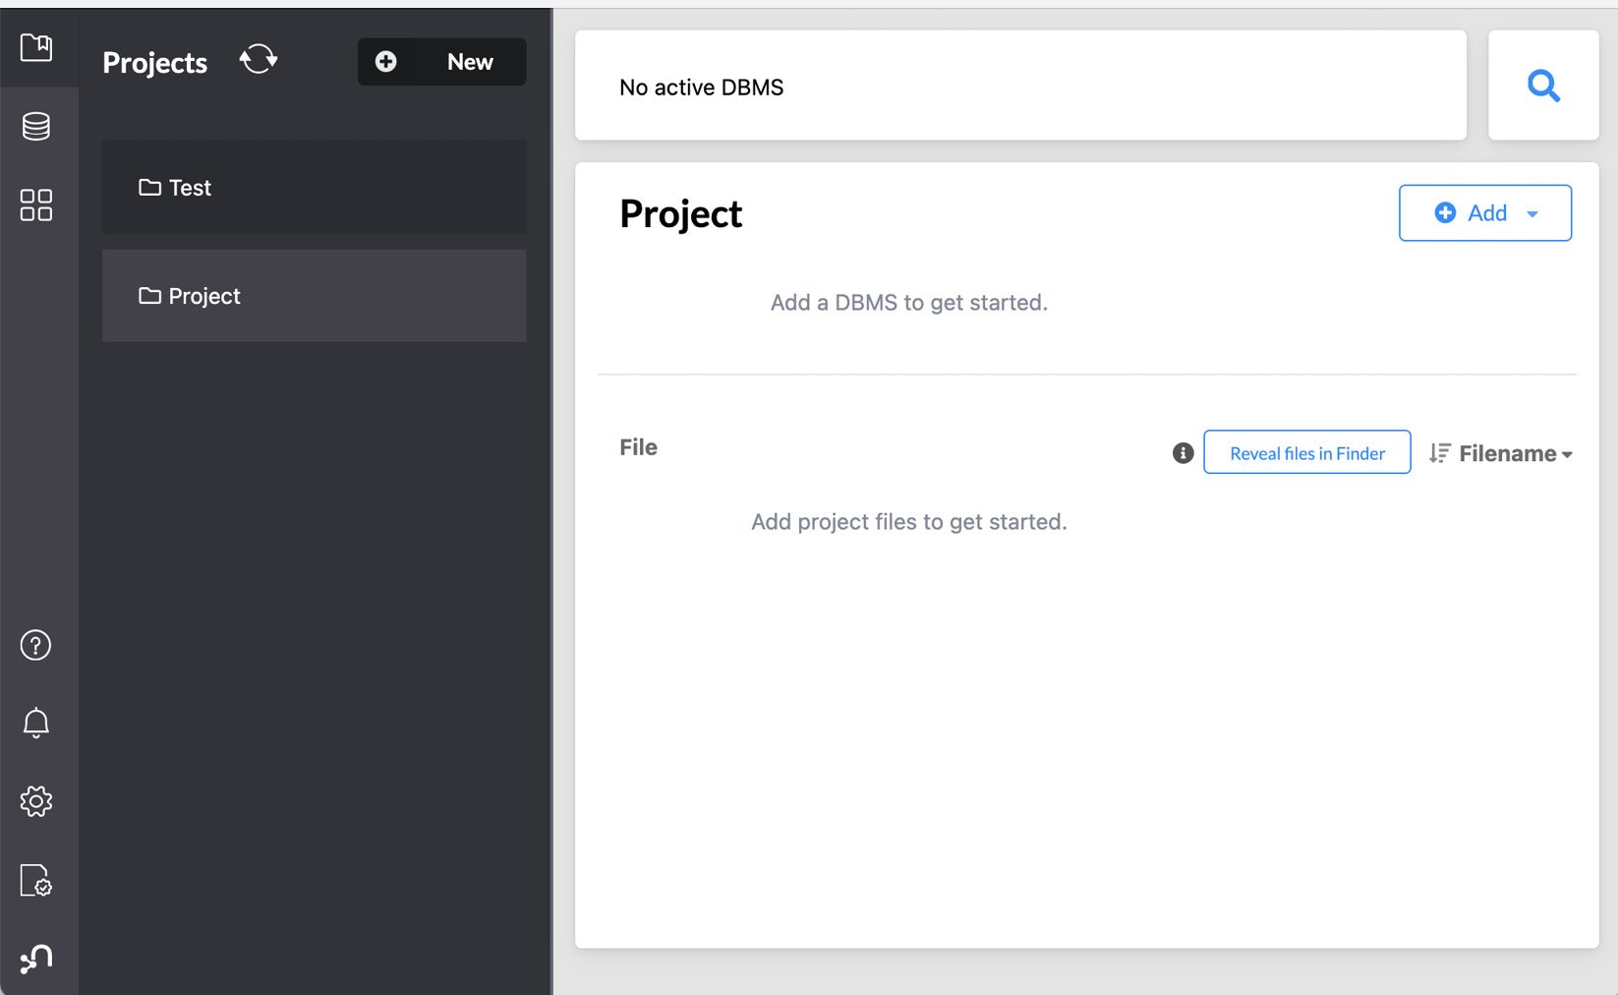The height and width of the screenshot is (995, 1618).
Task: Open the software keys document icon
Action: 36,880
